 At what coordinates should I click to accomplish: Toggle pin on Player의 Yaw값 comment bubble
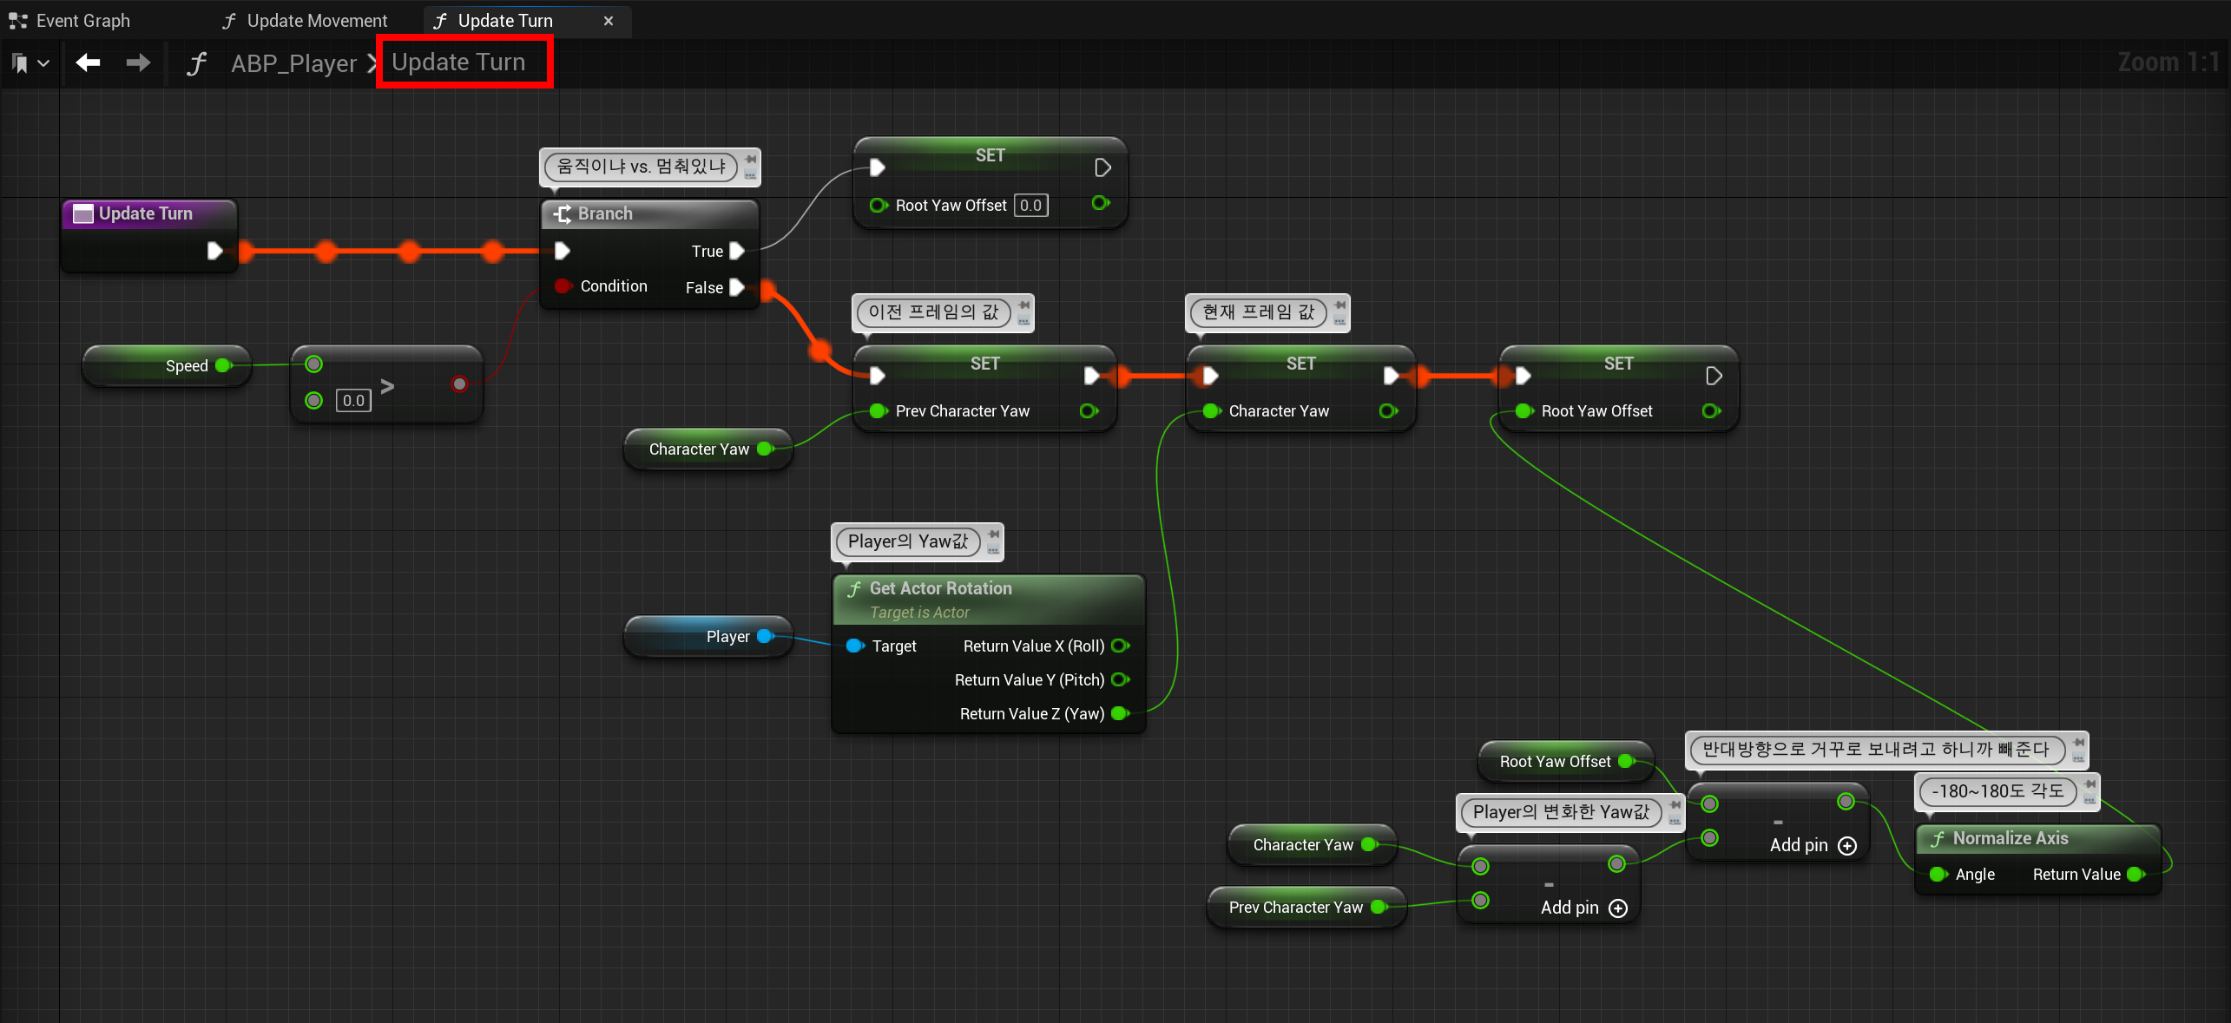pyautogui.click(x=994, y=534)
